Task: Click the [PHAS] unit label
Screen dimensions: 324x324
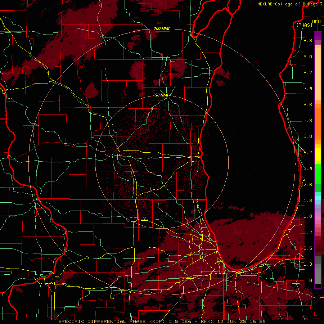Action: point(304,25)
